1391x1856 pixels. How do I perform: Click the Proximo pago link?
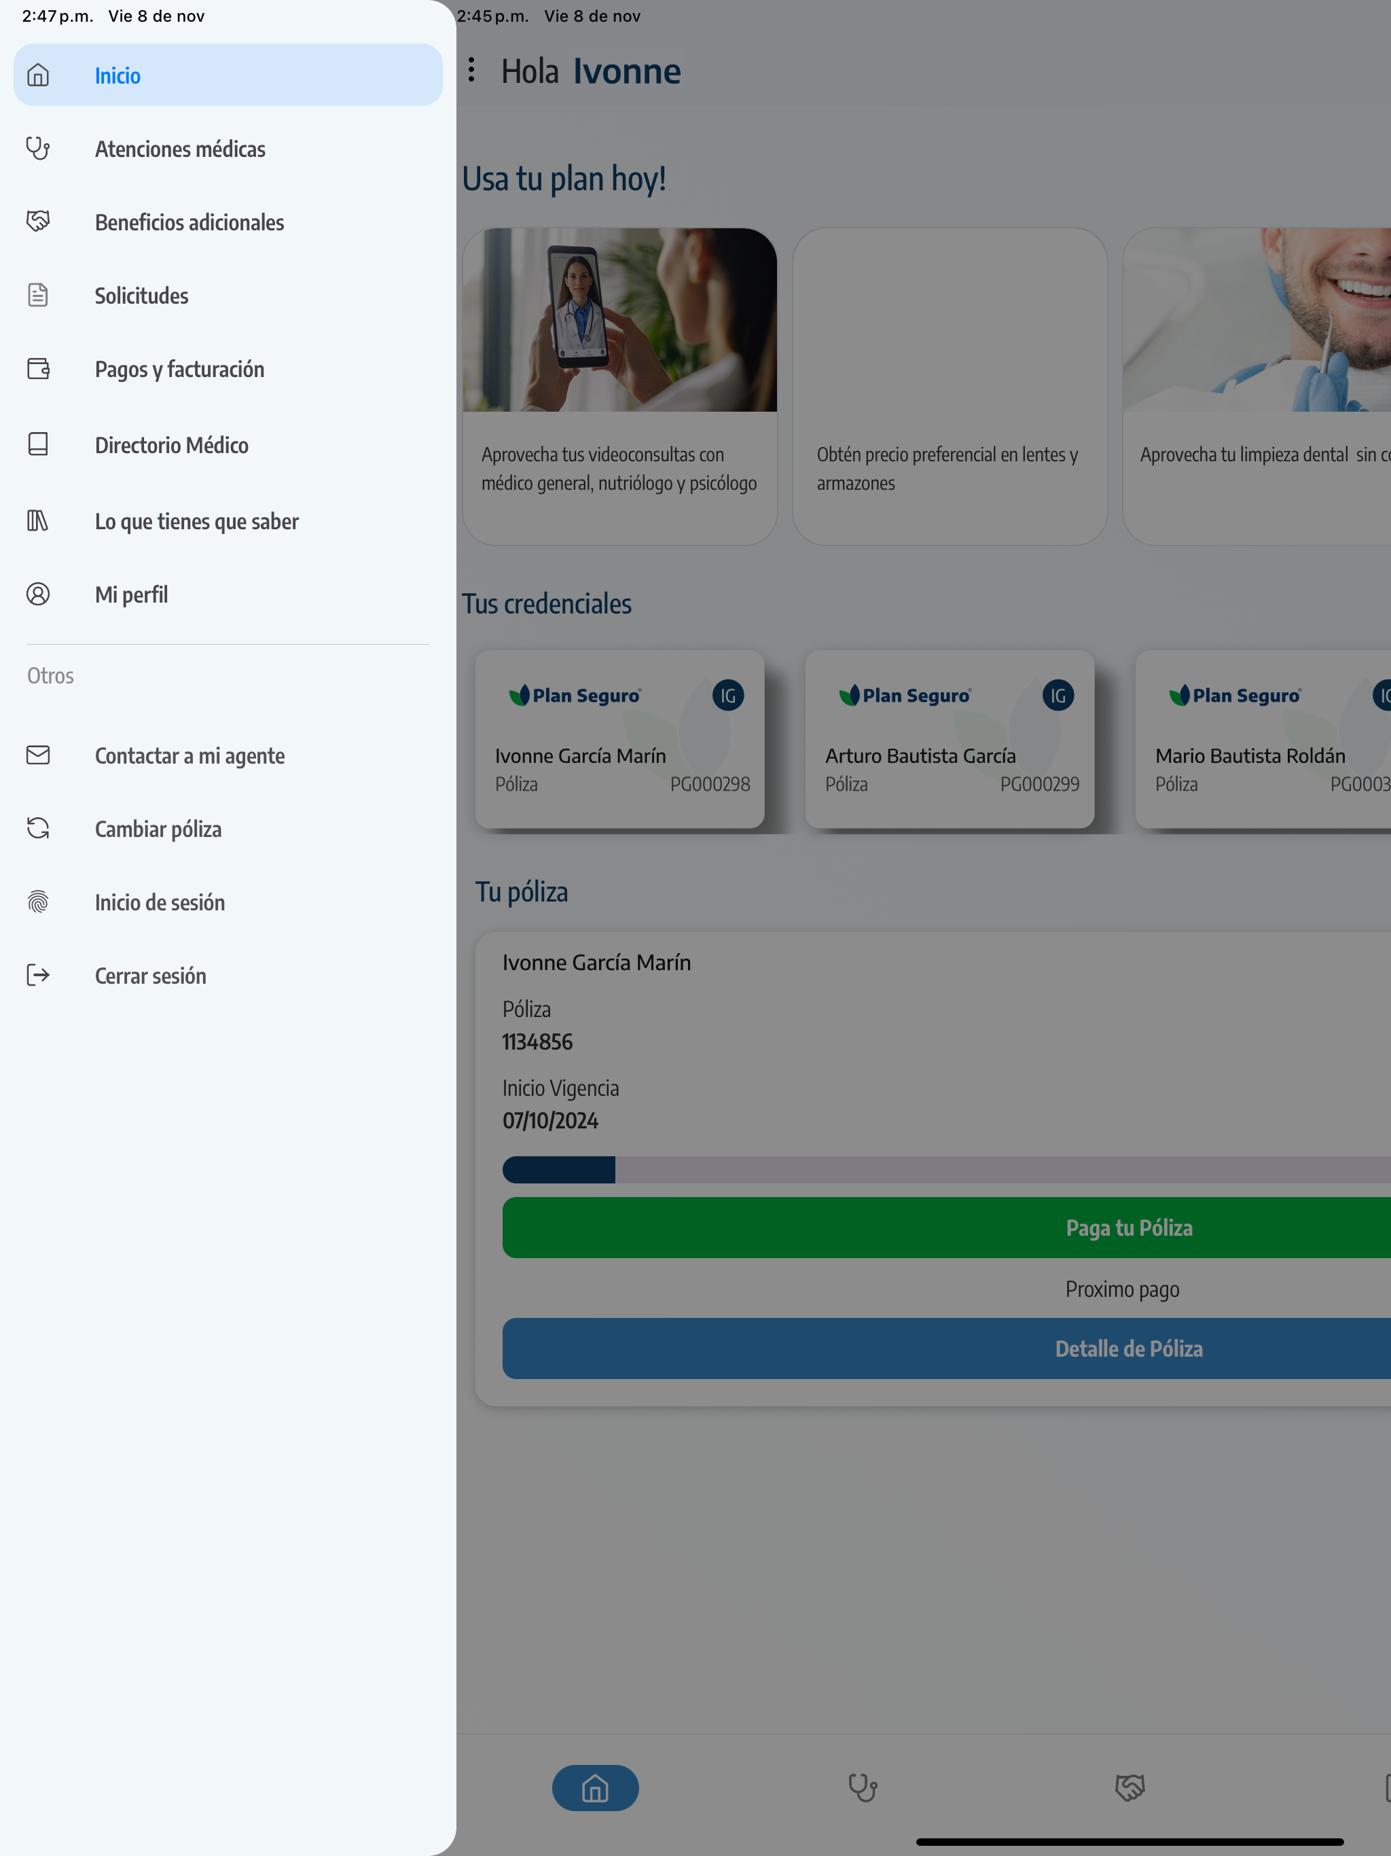pos(1123,1289)
